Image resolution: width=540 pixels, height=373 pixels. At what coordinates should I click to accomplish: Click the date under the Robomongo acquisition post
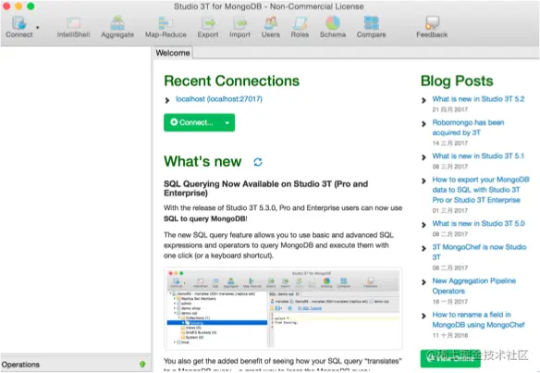click(x=450, y=143)
